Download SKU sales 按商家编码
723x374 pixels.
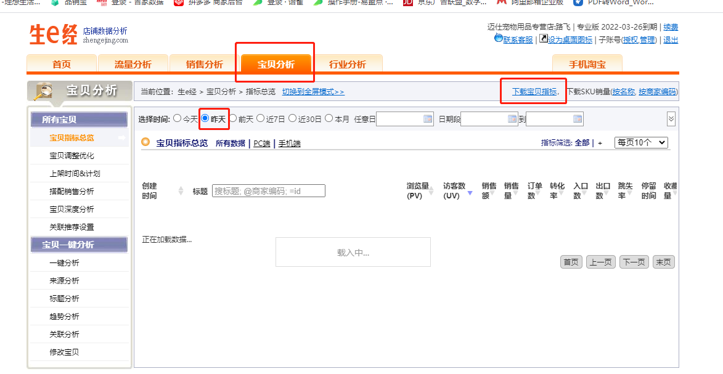(x=657, y=91)
